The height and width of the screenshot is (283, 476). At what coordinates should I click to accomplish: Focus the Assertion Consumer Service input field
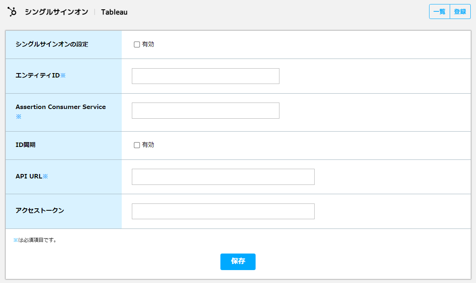205,111
